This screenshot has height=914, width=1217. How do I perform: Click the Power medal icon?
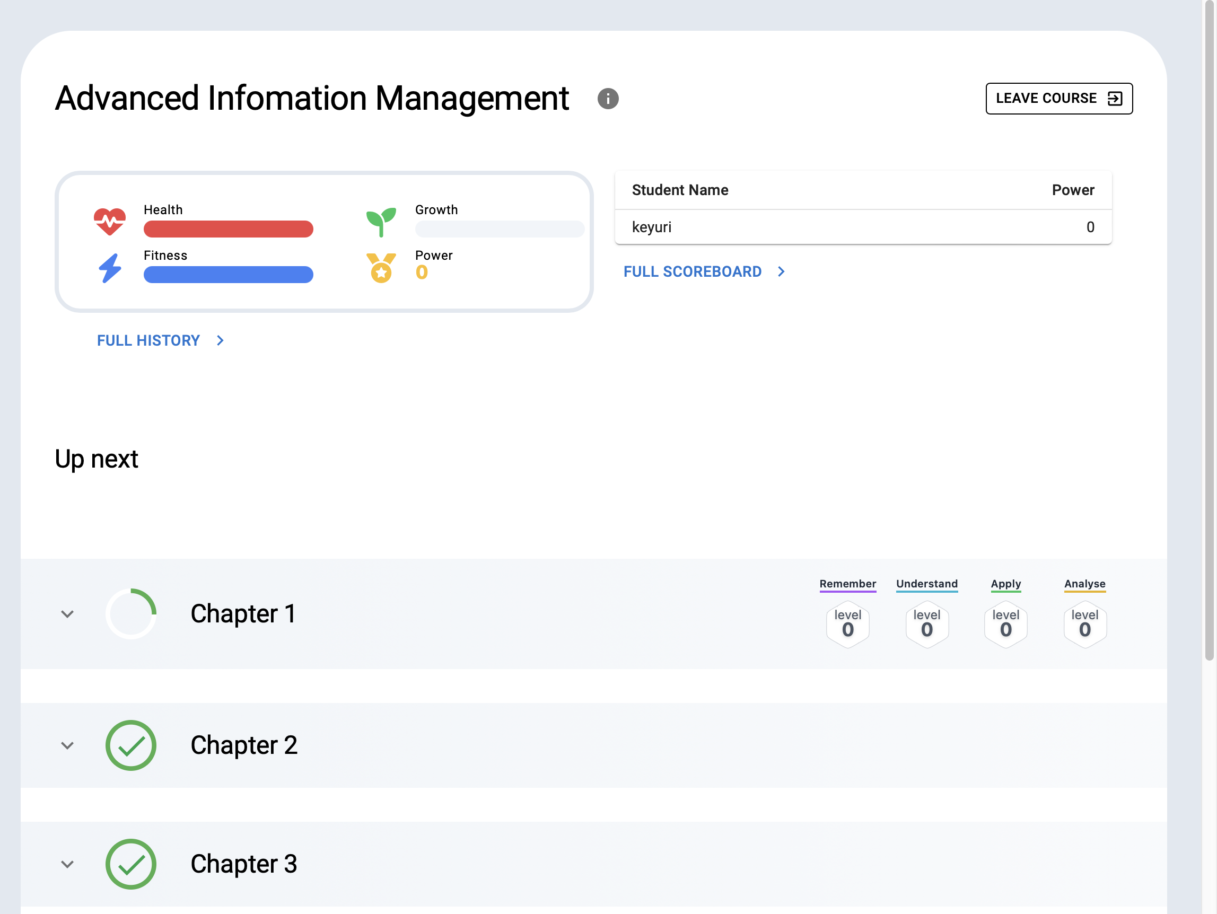tap(381, 268)
